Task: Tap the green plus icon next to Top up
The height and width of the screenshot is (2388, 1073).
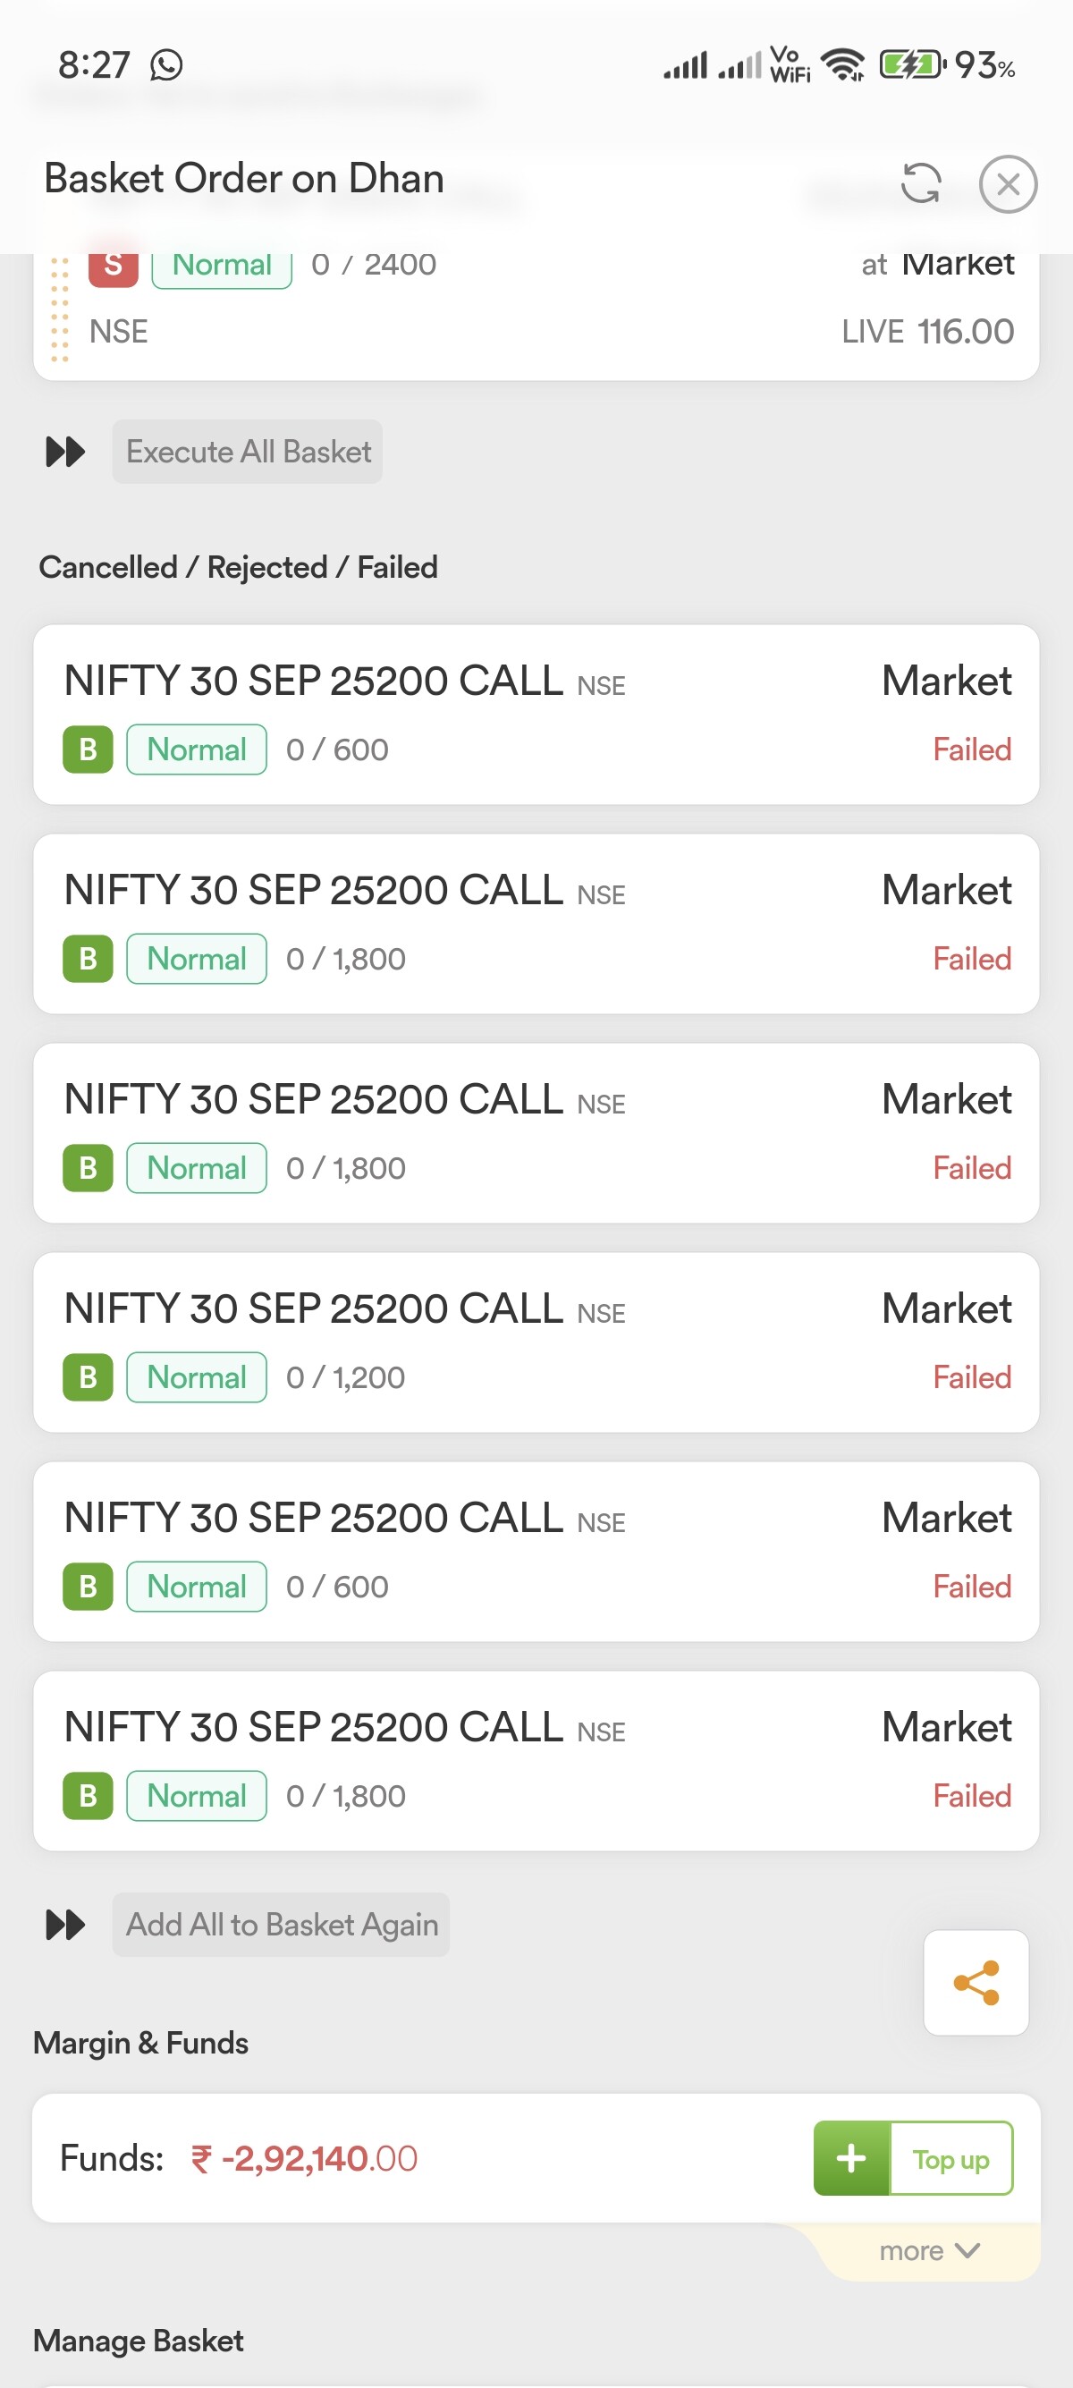Action: coord(850,2158)
